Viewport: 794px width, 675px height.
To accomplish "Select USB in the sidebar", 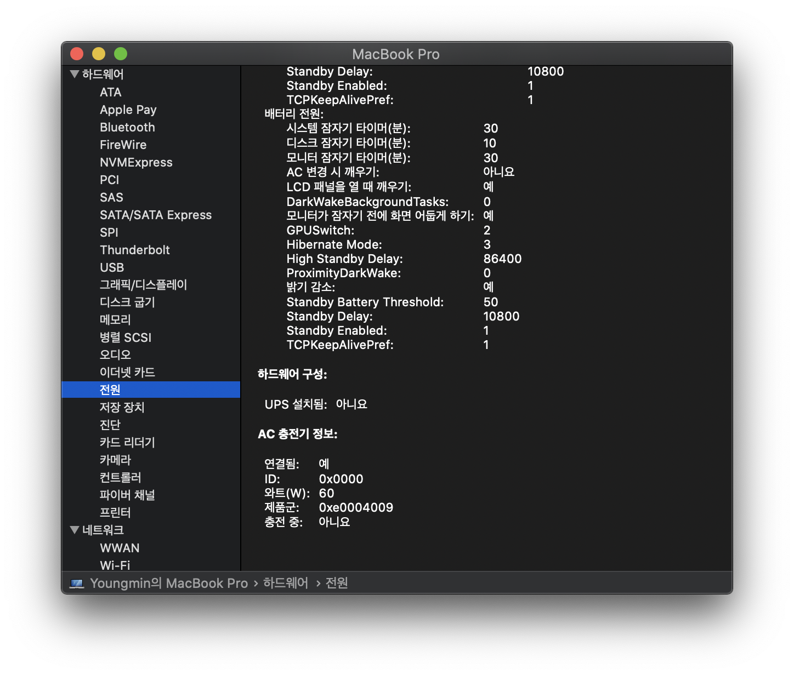I will [x=112, y=267].
